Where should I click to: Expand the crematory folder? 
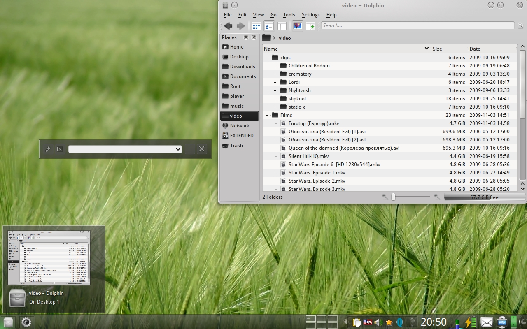click(x=275, y=74)
